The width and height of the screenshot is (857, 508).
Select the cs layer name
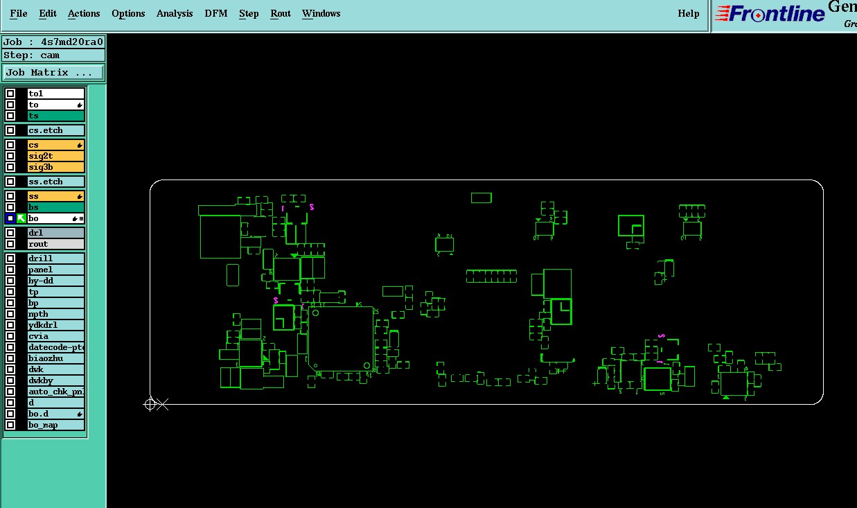click(56, 145)
